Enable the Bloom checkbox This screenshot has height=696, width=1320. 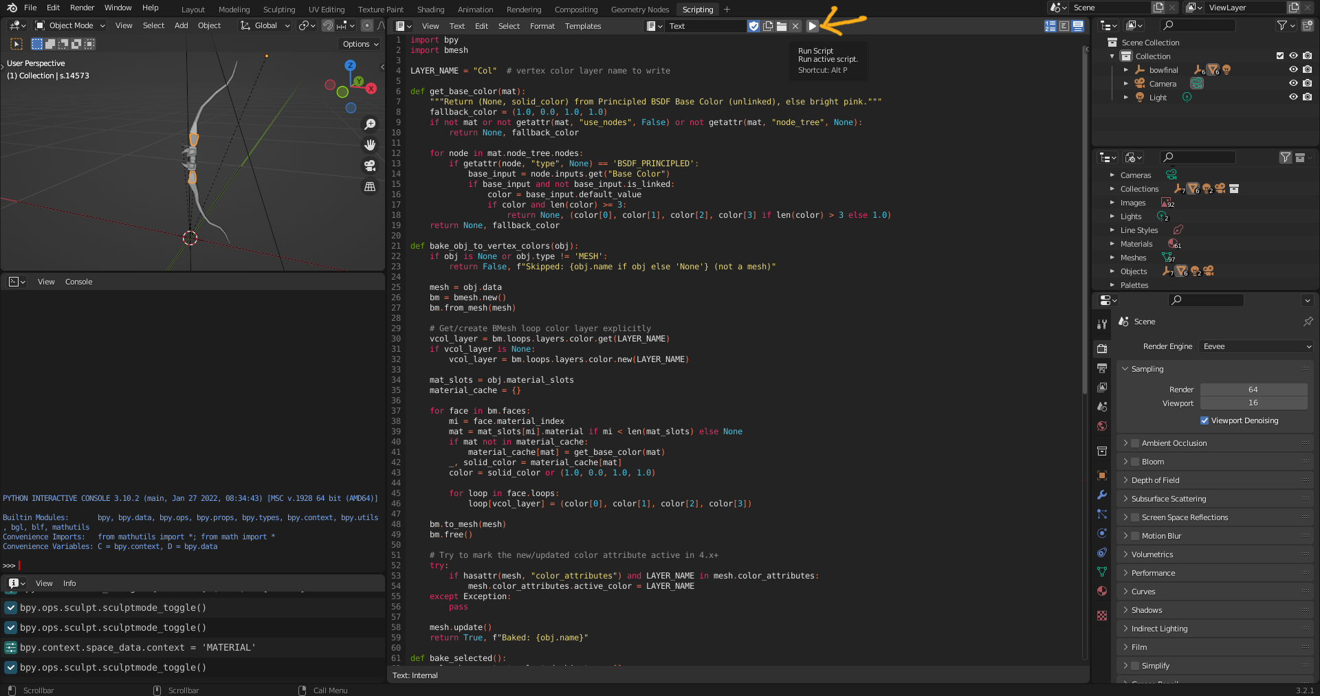1135,462
